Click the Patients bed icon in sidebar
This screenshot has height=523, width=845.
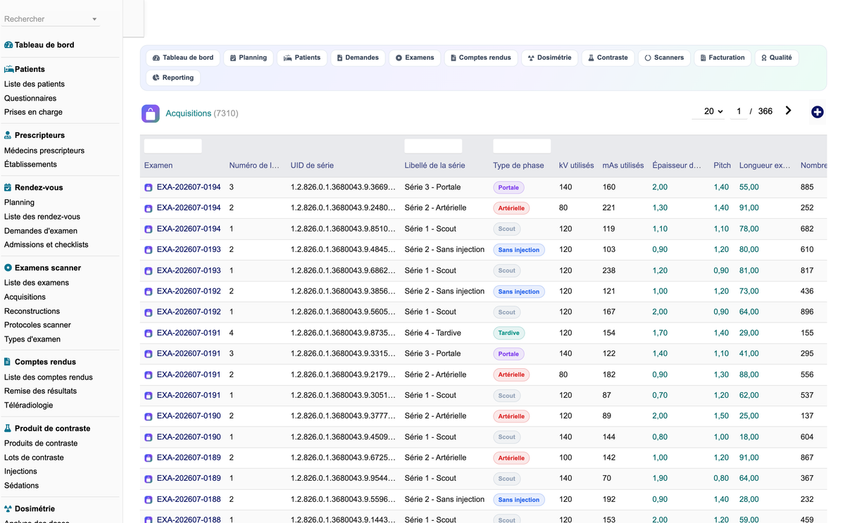pos(8,70)
